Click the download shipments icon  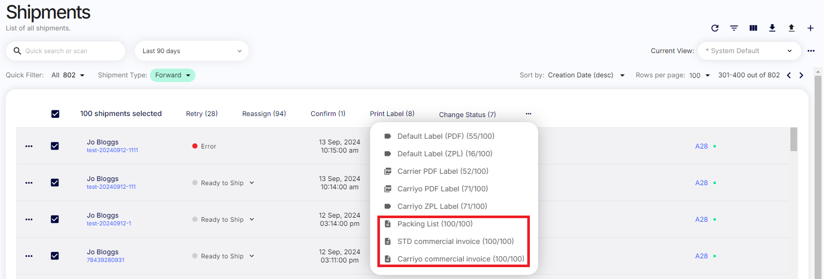[772, 28]
